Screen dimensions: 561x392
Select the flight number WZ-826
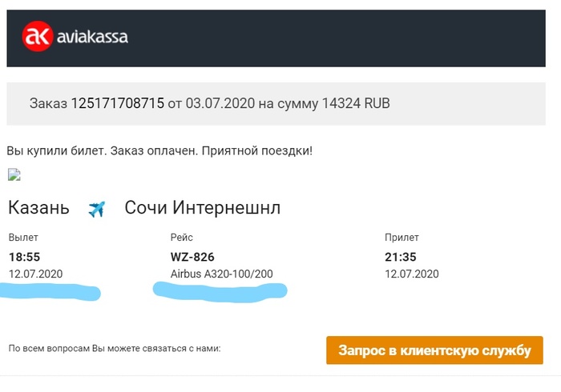[192, 257]
